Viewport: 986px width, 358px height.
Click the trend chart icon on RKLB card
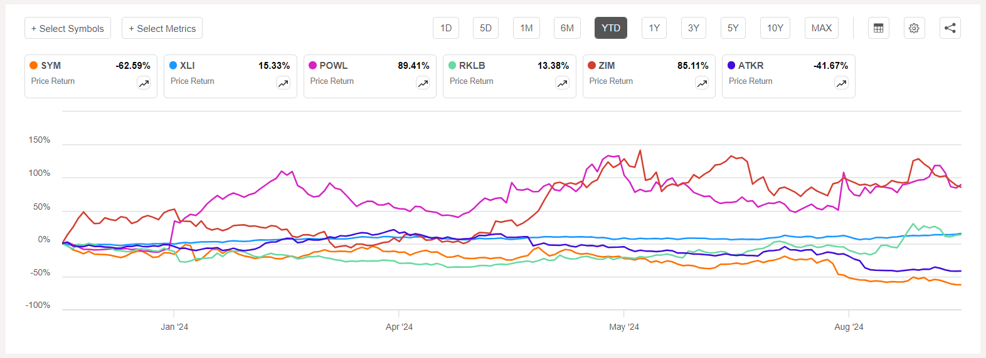pos(563,83)
